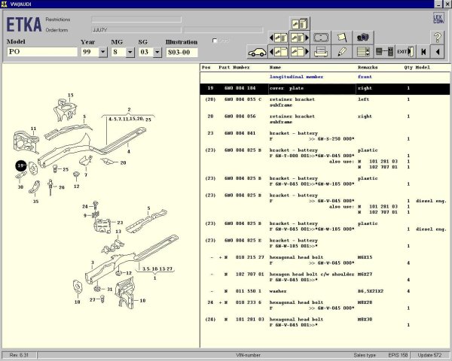The height and width of the screenshot is (361, 452).
Task: Click the camera illustration icon
Action: [363, 37]
